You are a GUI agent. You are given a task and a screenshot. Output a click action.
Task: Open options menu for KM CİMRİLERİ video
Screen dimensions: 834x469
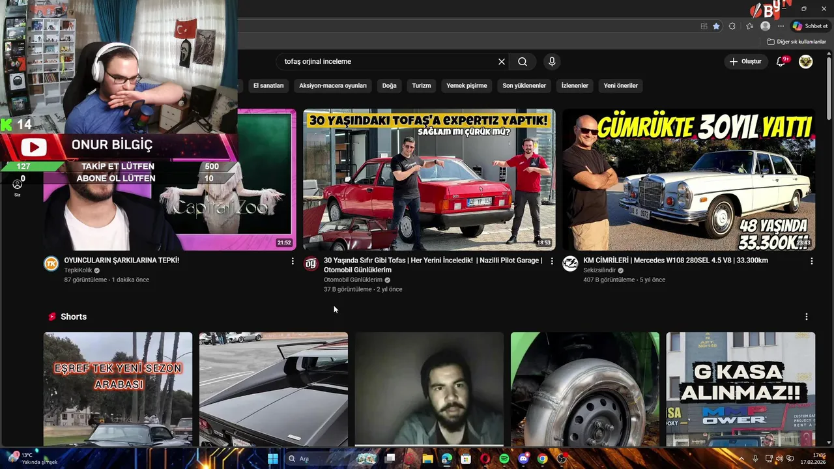click(x=811, y=261)
